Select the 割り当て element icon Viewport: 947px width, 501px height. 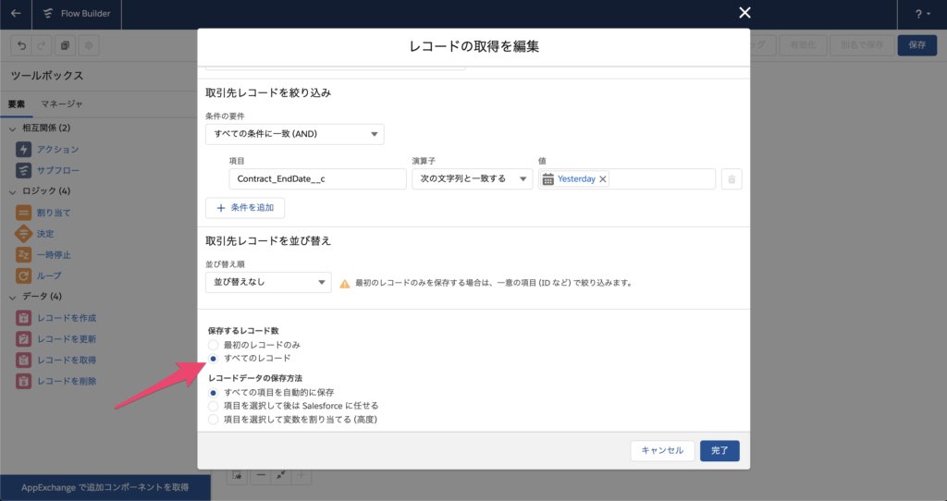coord(23,213)
